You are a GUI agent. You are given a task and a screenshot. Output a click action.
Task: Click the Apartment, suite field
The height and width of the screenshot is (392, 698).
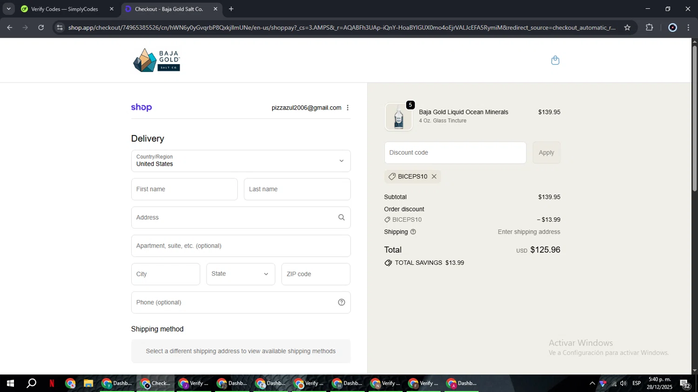[241, 246]
